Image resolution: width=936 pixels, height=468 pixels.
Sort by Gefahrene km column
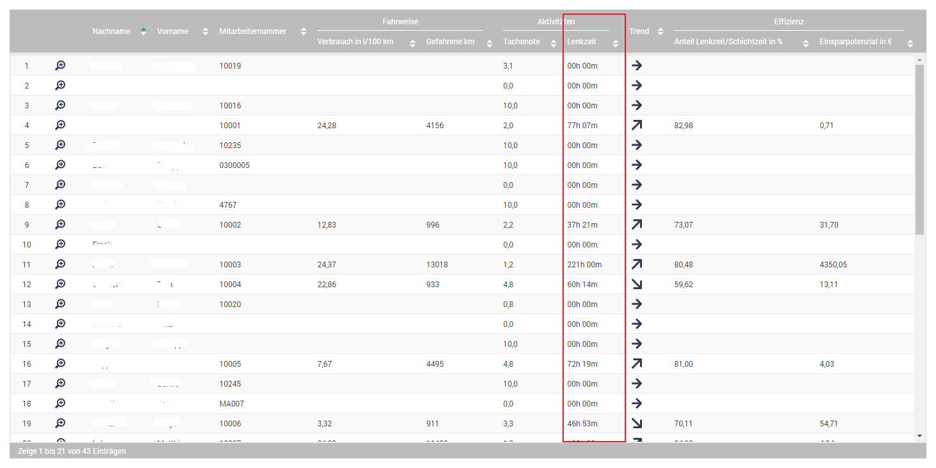[450, 42]
